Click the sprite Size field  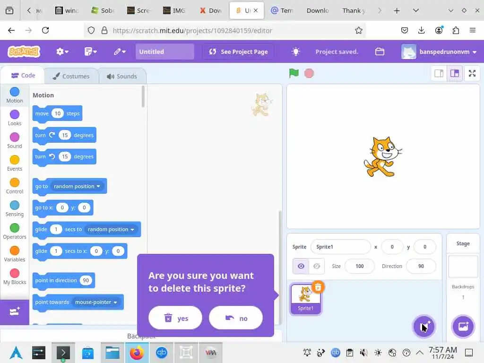point(360,266)
